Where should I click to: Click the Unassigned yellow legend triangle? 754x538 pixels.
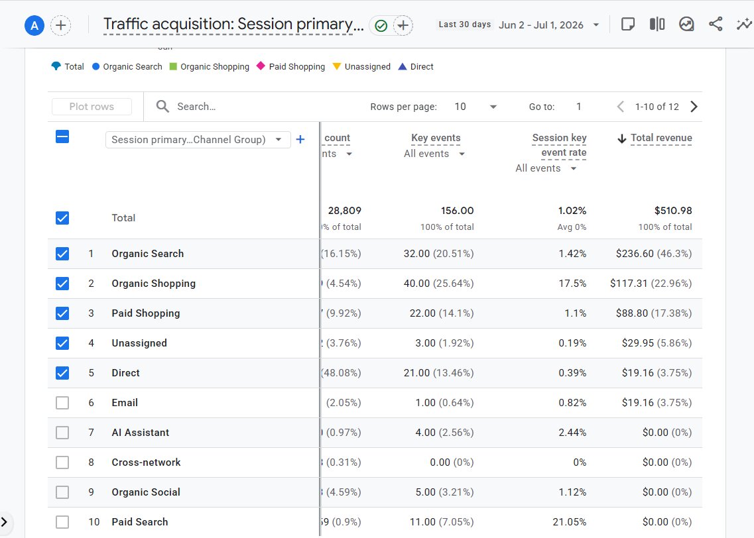337,66
